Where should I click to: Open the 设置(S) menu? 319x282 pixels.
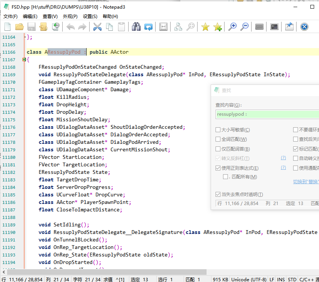click(x=90, y=17)
